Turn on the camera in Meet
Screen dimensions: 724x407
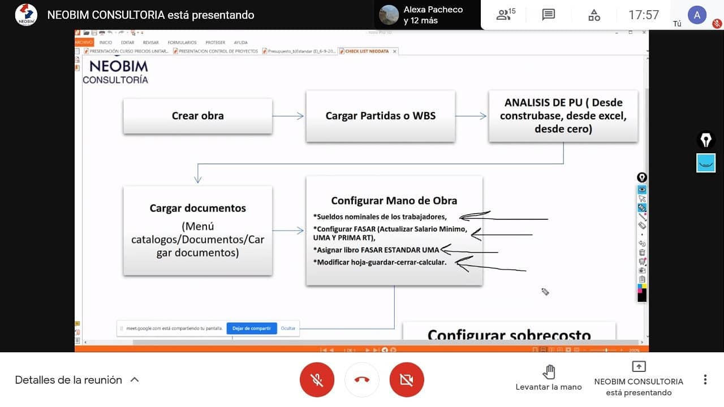click(x=406, y=380)
